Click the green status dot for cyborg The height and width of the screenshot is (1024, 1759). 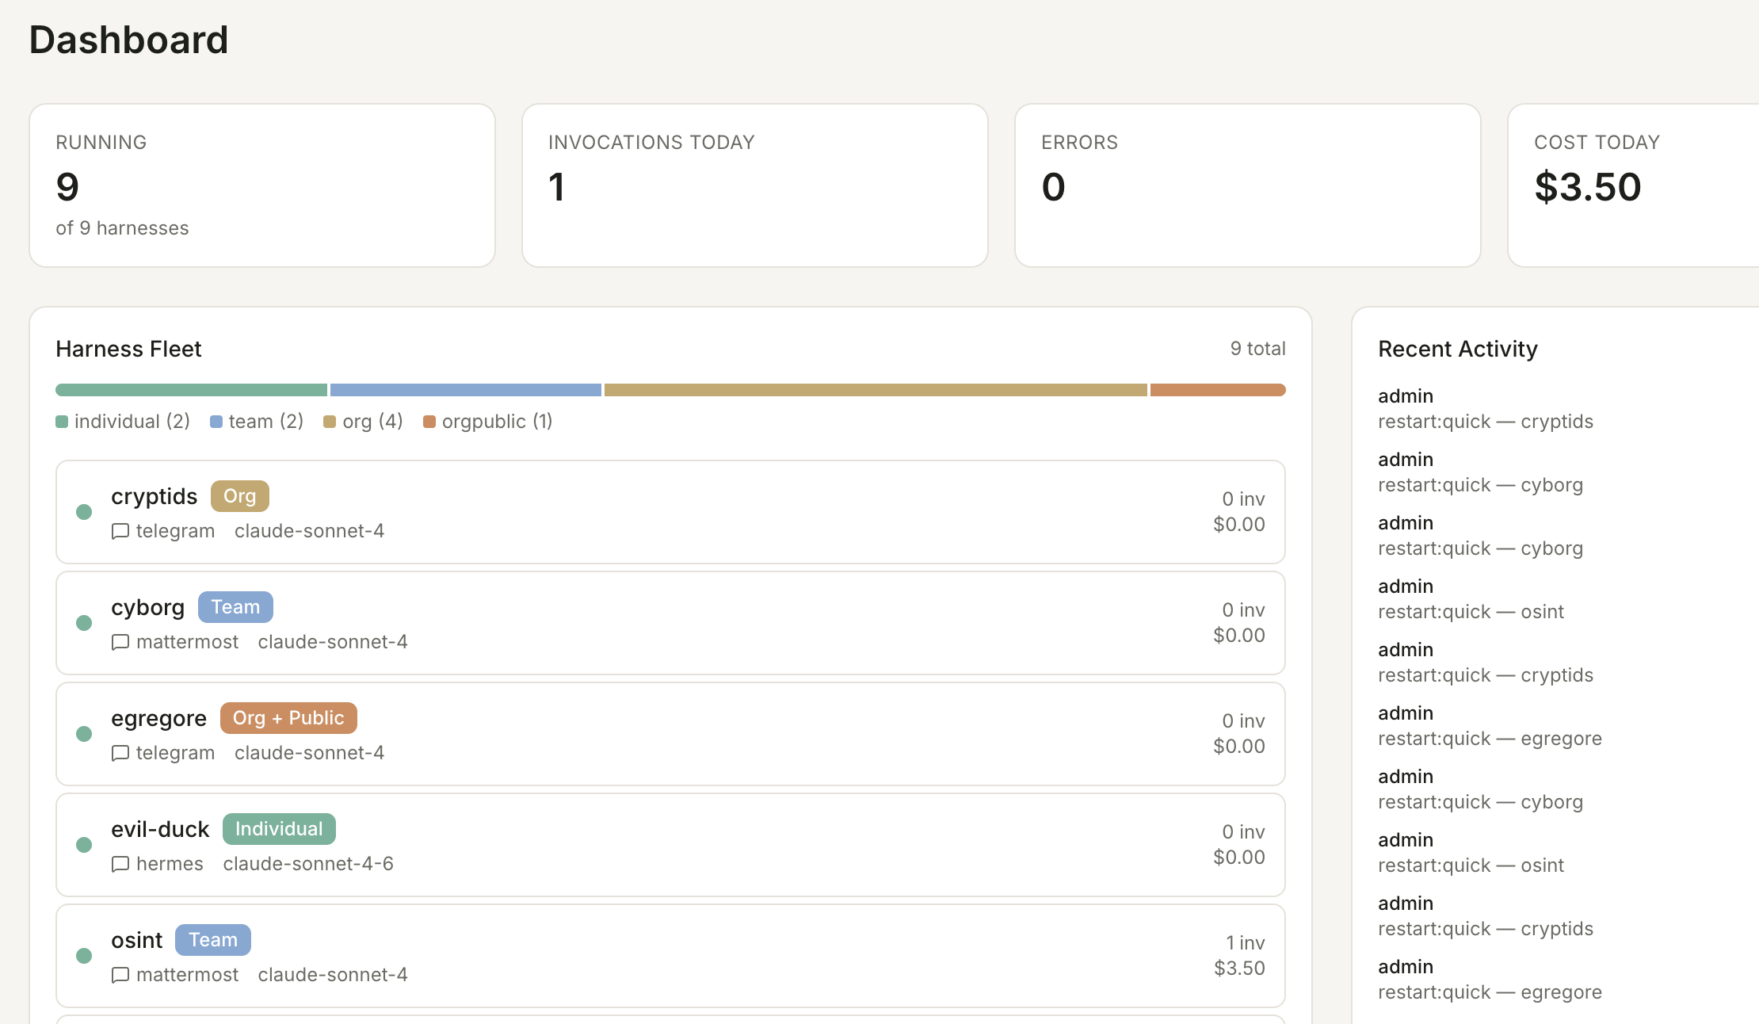(x=84, y=623)
